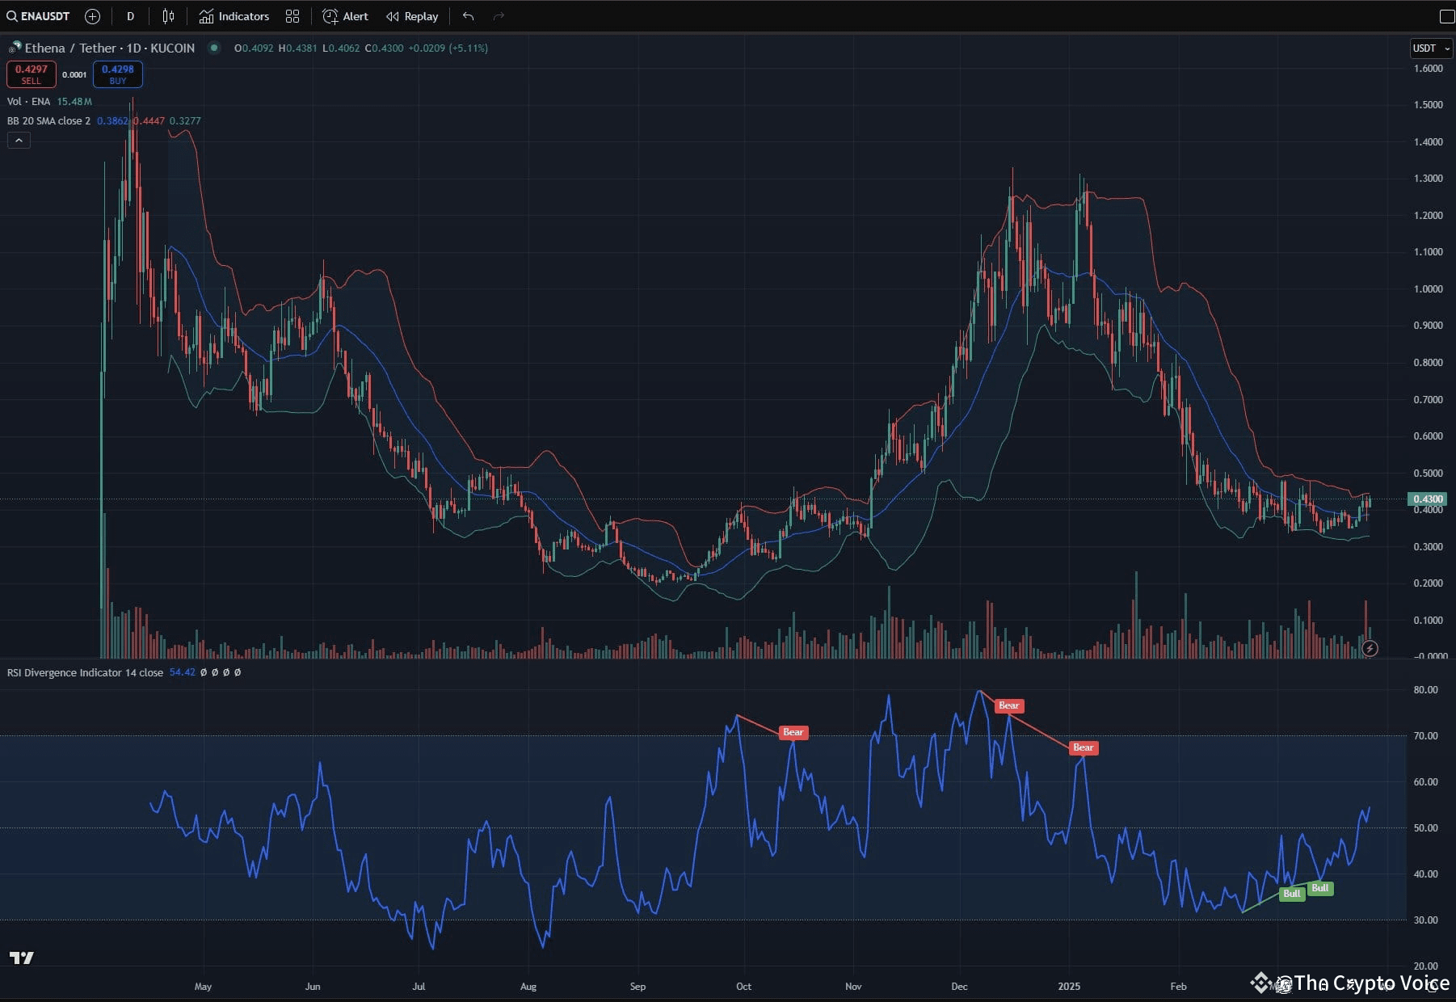
Task: Click the high price H0.4381
Action: (298, 48)
